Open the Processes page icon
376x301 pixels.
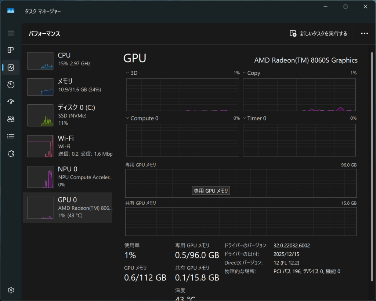[x=11, y=50]
